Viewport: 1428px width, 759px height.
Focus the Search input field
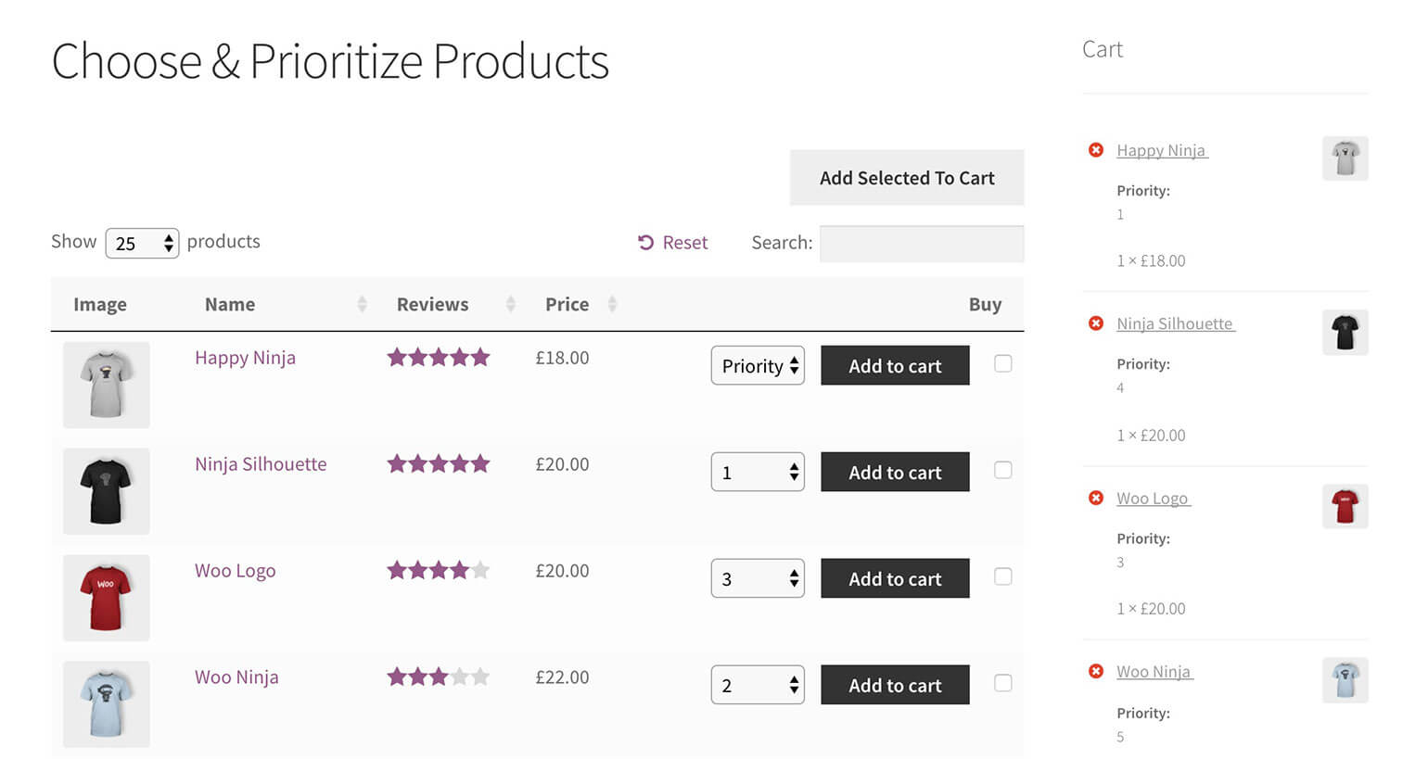click(921, 244)
